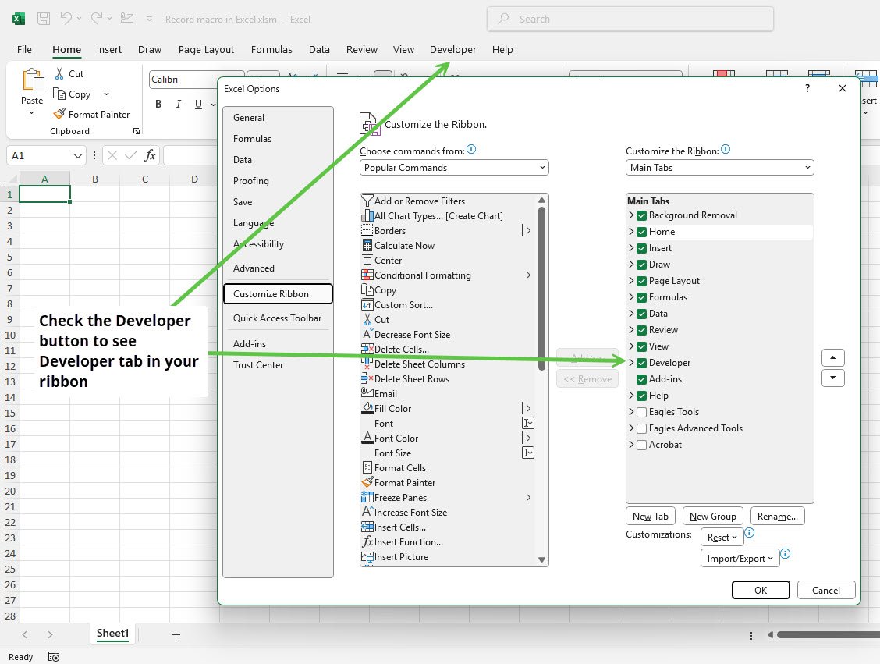Click the Copy icon in Clipboard group
The height and width of the screenshot is (664, 880).
point(59,94)
